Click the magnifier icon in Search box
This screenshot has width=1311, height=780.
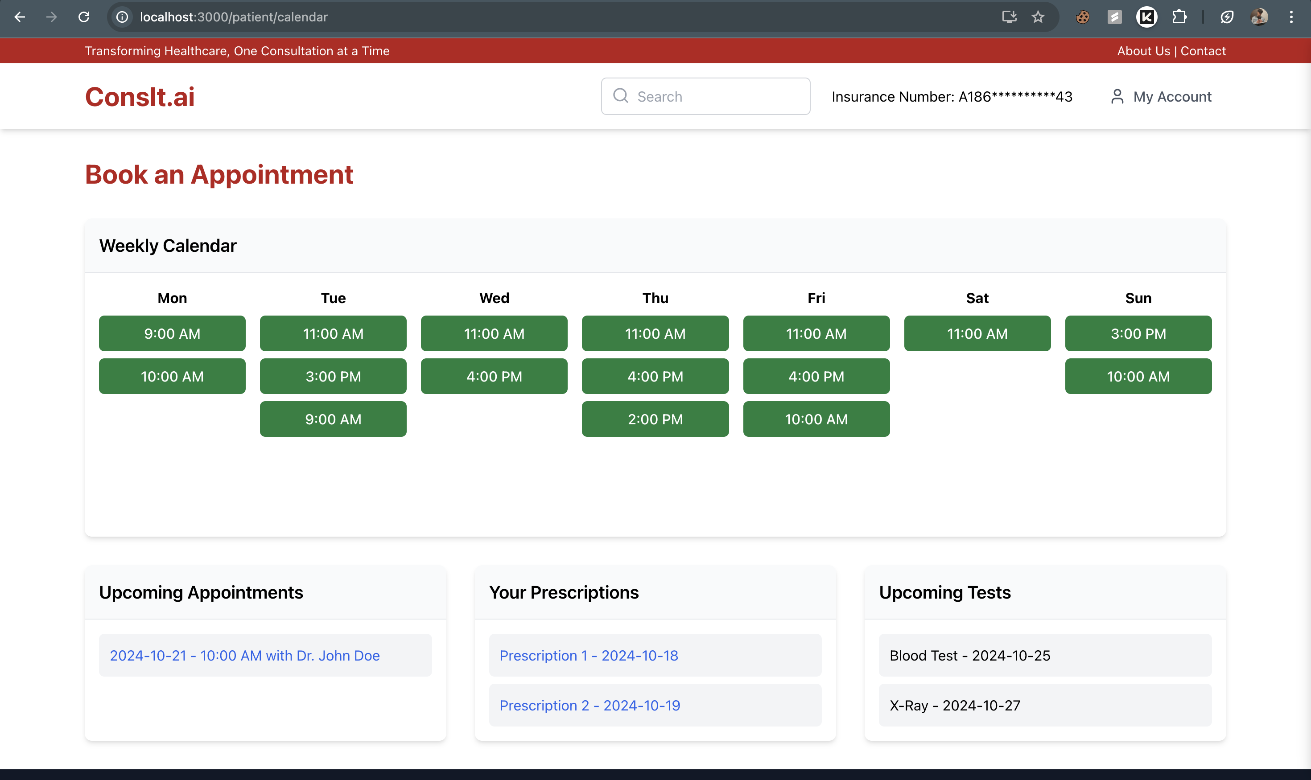(x=621, y=96)
